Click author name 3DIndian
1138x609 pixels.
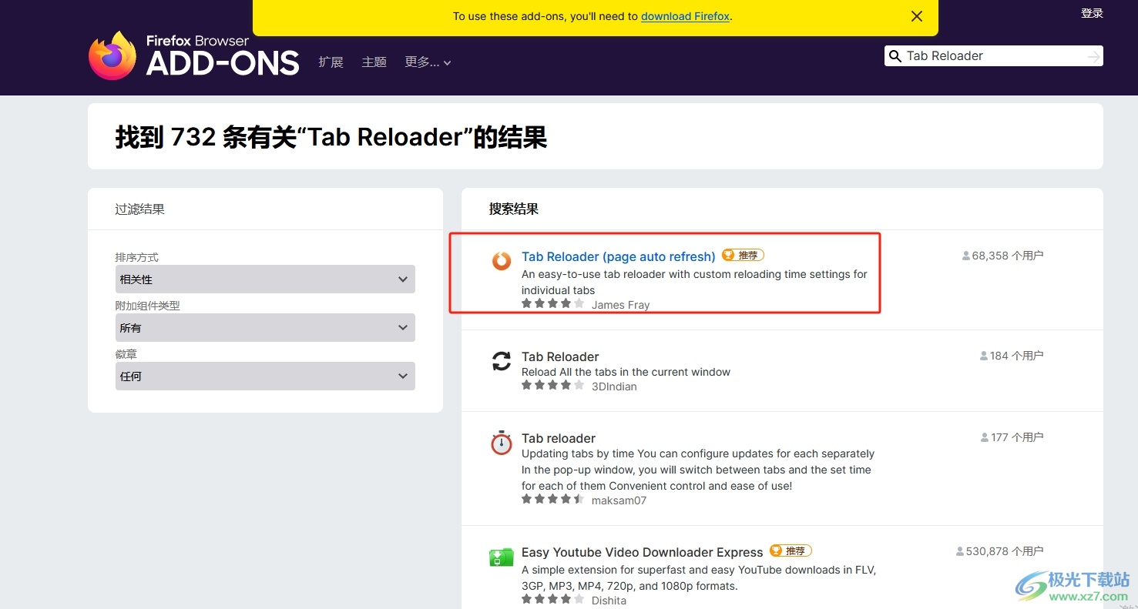pos(614,386)
